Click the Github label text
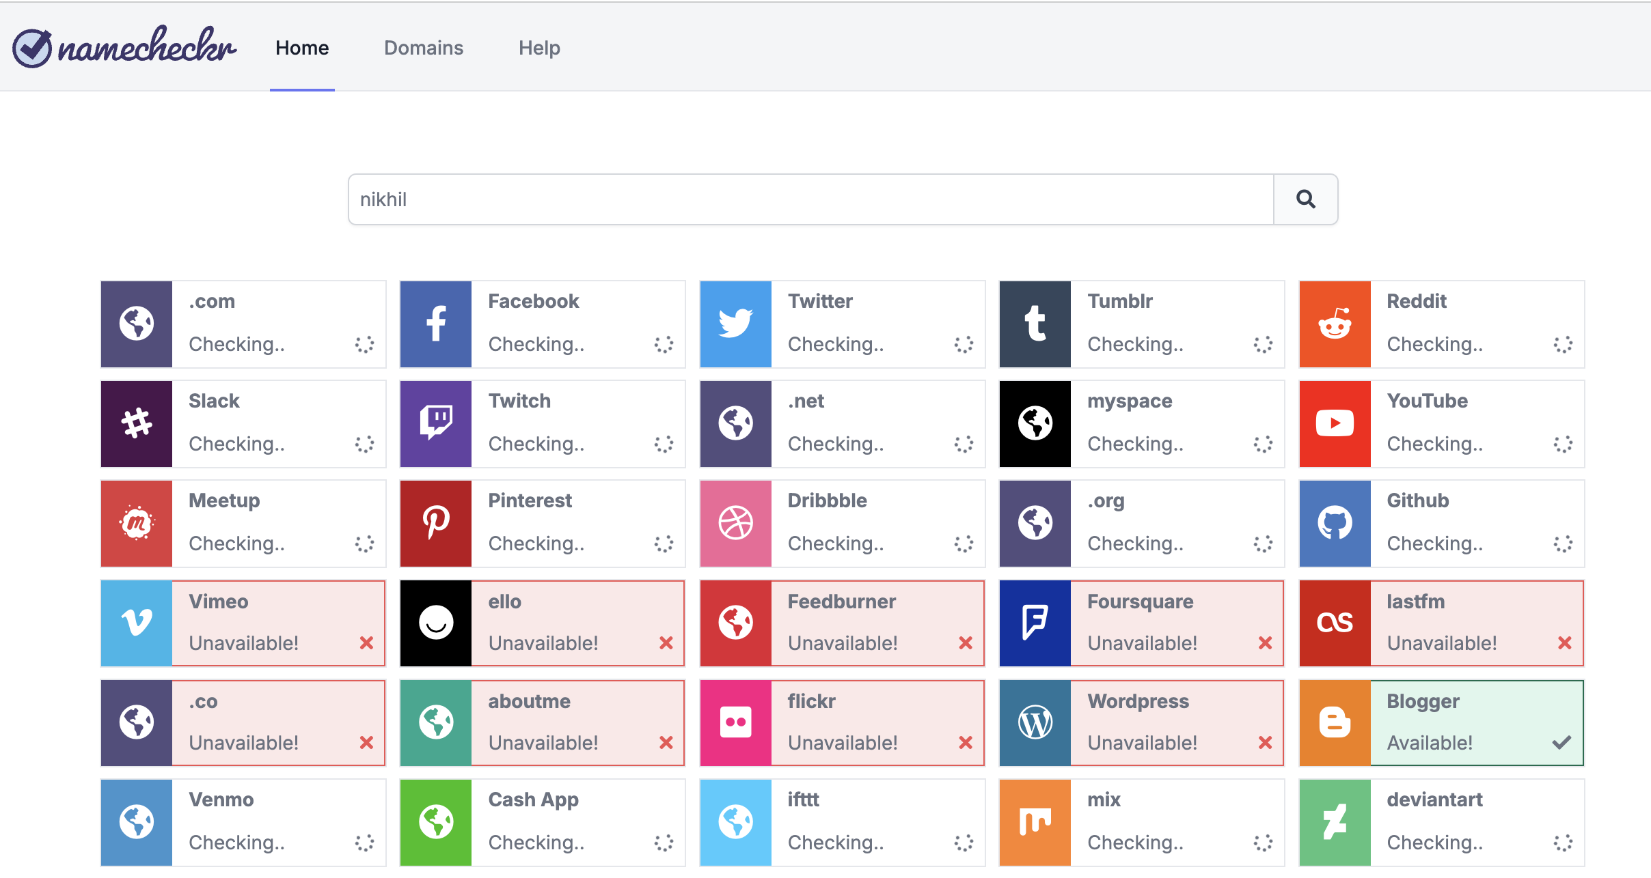The width and height of the screenshot is (1651, 878). (1418, 500)
